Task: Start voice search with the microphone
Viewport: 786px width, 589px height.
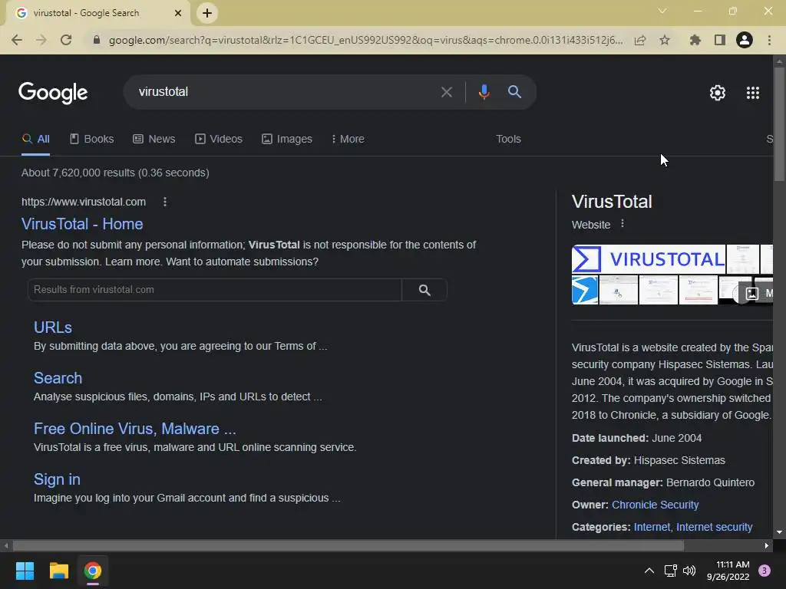Action: [x=484, y=92]
